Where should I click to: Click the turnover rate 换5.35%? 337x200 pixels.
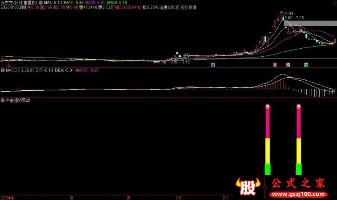pos(150,8)
